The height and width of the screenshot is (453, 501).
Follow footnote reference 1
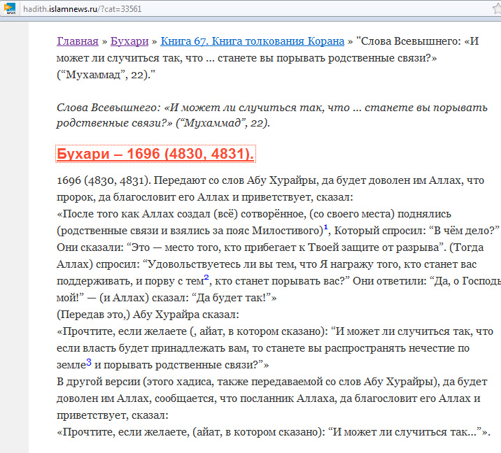click(326, 227)
